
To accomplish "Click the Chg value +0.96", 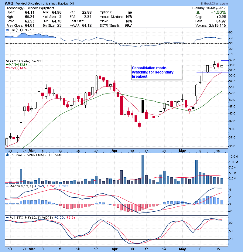I will pos(221,17).
